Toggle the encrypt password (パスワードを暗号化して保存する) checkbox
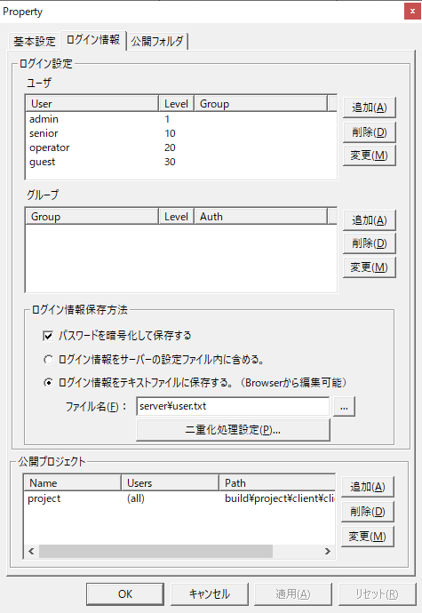The image size is (422, 613). pyautogui.click(x=48, y=336)
